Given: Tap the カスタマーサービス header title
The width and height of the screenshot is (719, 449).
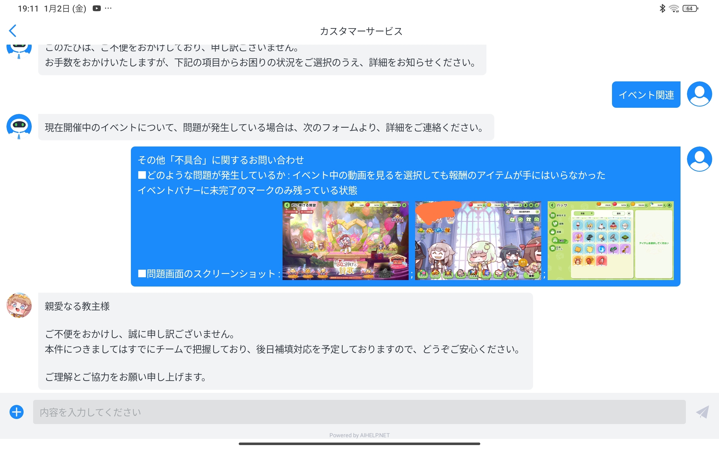Looking at the screenshot, I should point(361,31).
